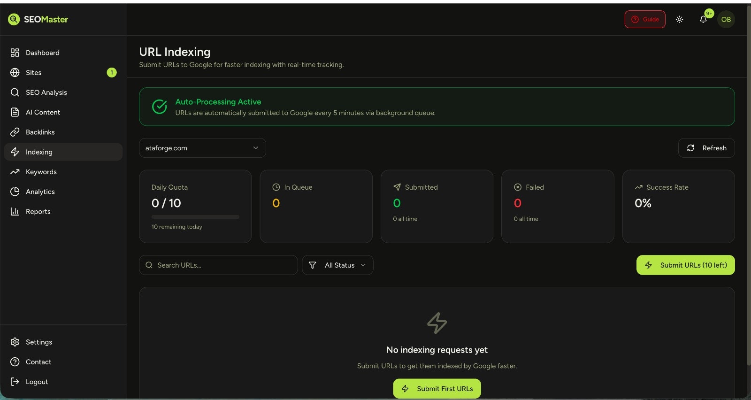The height and width of the screenshot is (400, 751).
Task: Open Reports section
Action: [63, 211]
